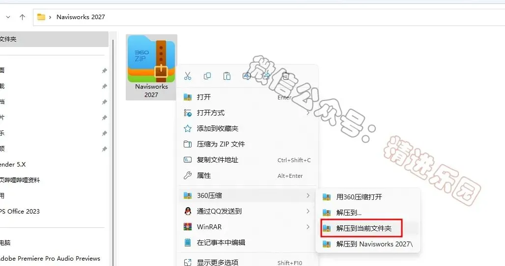Click the WinRAR books icon

point(188,227)
